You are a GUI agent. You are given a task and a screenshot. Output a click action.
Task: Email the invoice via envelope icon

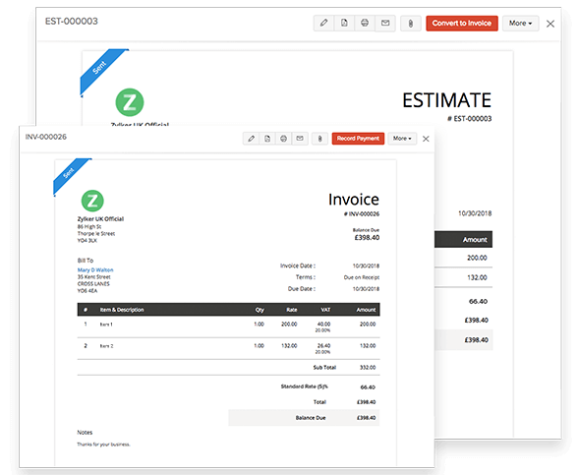(x=300, y=139)
